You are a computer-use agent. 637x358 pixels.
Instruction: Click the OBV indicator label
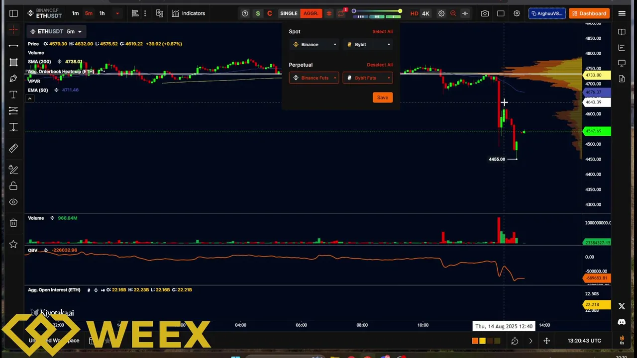pos(32,250)
